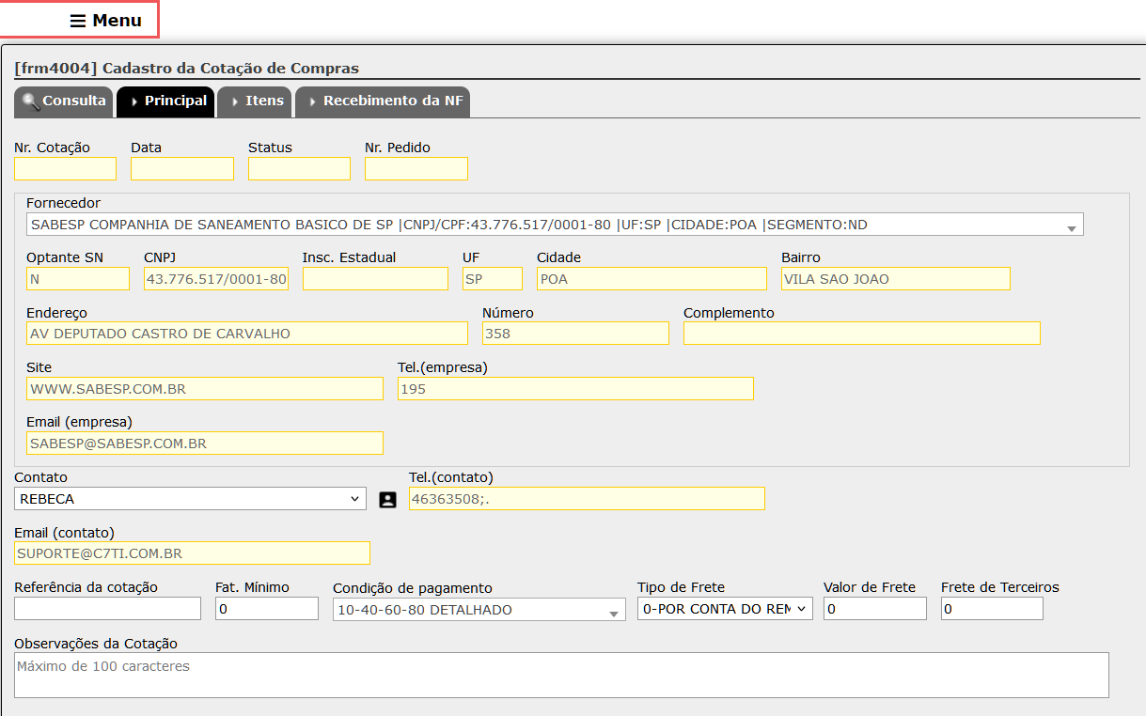Click the Endereço field
This screenshot has height=716, width=1146.
(x=247, y=334)
